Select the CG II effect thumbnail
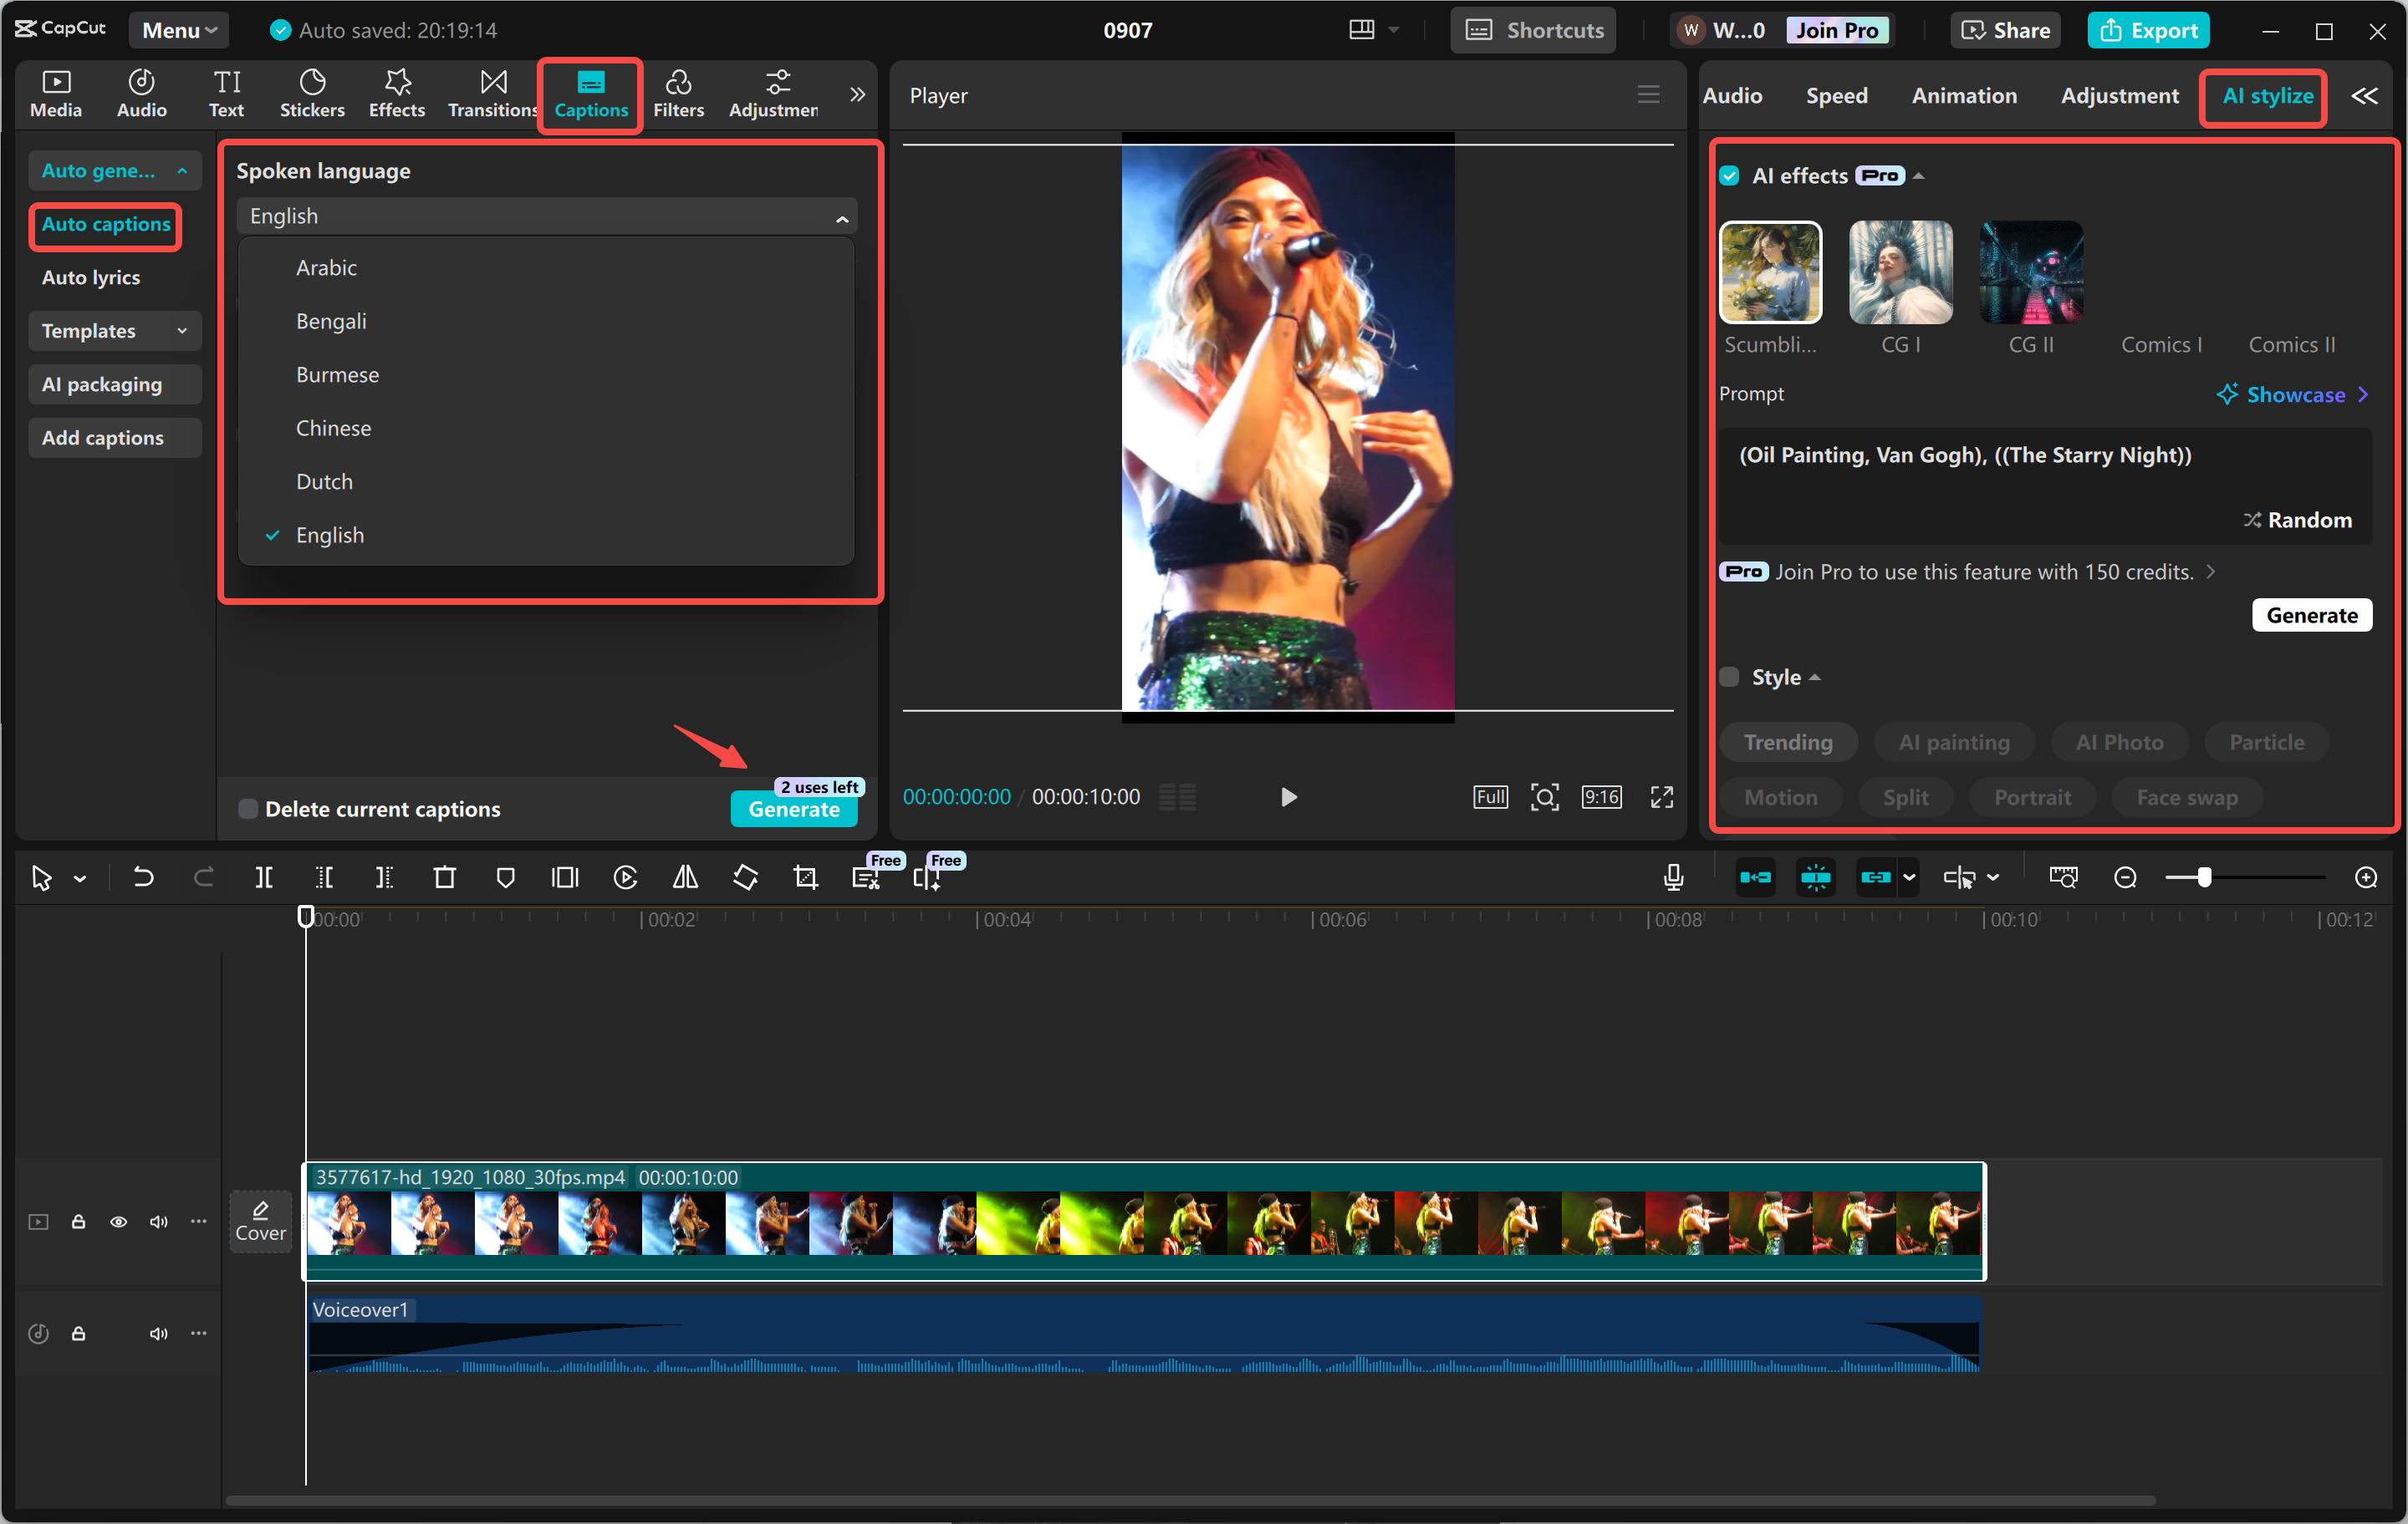Screen dimensions: 2408x1524 coord(2031,273)
